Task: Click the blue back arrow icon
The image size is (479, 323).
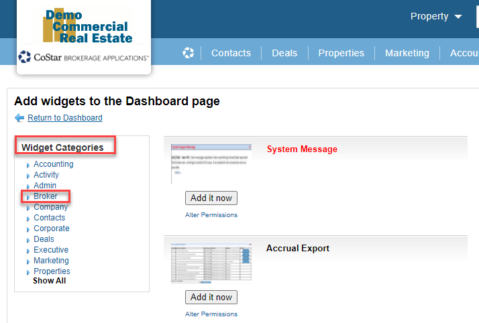Action: [19, 118]
